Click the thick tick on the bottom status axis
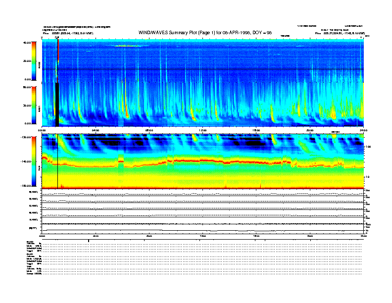Image resolution: width=392 pixels, height=303 pixels. [x=89, y=241]
